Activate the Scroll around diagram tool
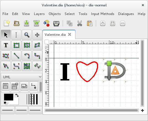Screen dimensions: 148x121 pos(37,35)
